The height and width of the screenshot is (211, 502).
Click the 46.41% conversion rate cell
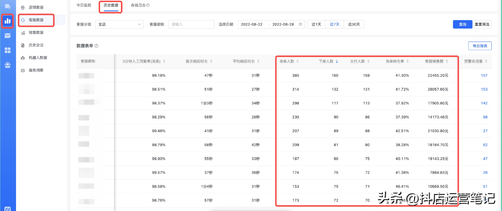tap(402, 186)
